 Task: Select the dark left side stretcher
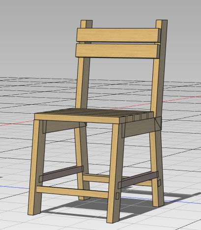click(x=61, y=174)
